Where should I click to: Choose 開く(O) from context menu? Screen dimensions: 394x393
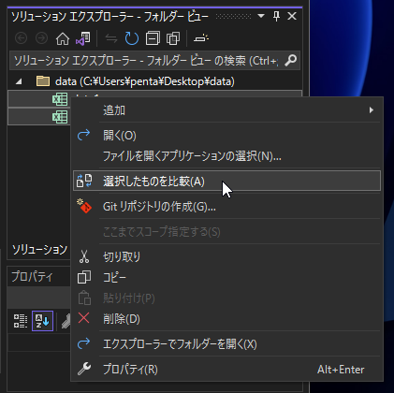coord(226,136)
